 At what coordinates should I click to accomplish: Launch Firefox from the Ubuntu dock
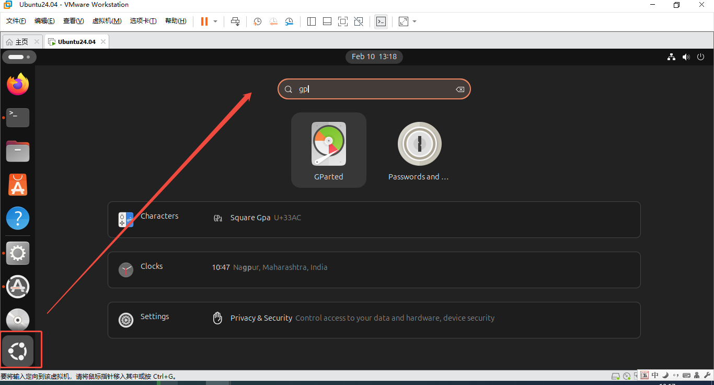18,84
